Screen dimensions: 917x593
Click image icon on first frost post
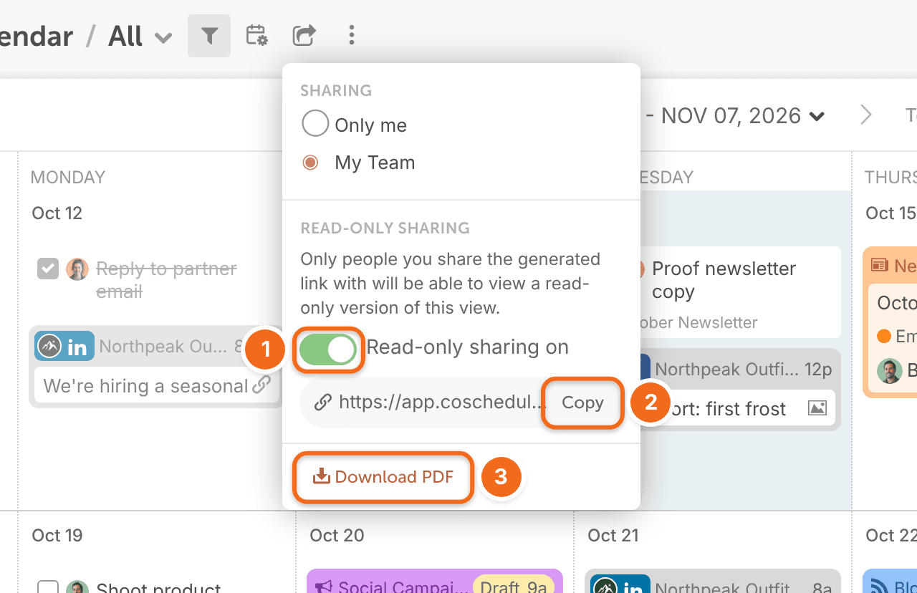pyautogui.click(x=817, y=408)
